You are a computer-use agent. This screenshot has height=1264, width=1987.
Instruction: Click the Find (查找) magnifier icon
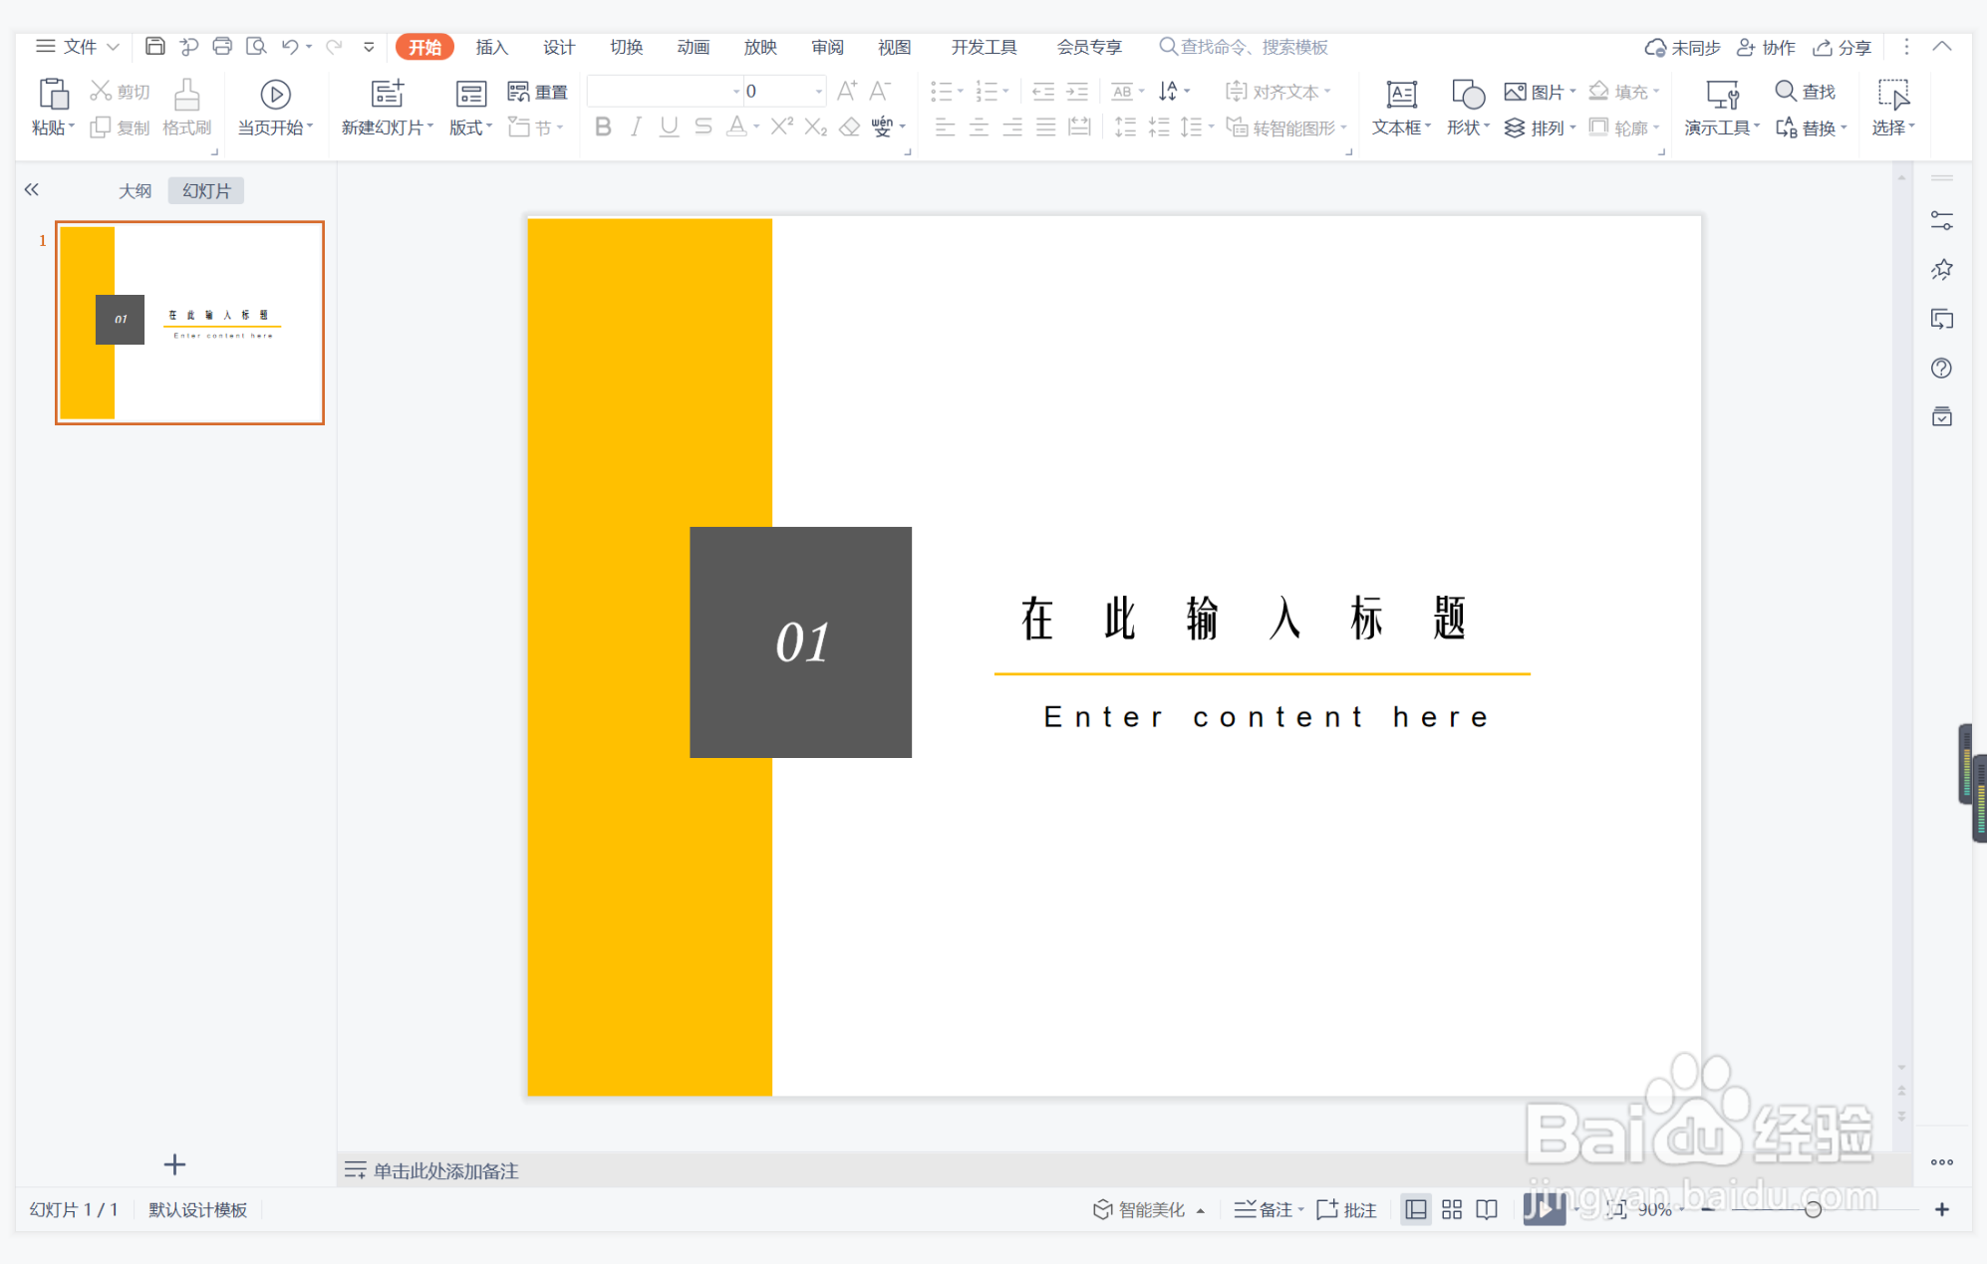pos(1785,91)
